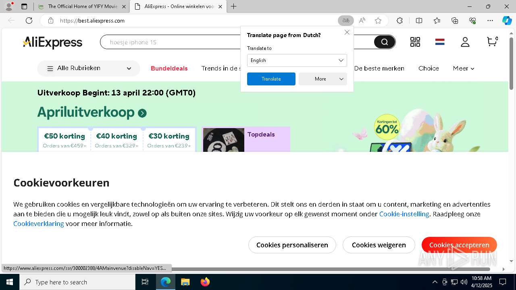Click Cookies accepteren button
The height and width of the screenshot is (290, 516).
[x=459, y=245]
